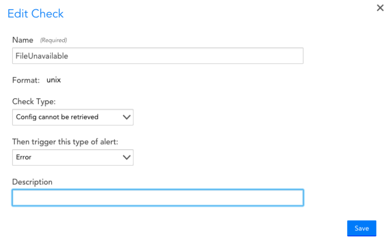
Task: Click the Save button
Action: [361, 228]
